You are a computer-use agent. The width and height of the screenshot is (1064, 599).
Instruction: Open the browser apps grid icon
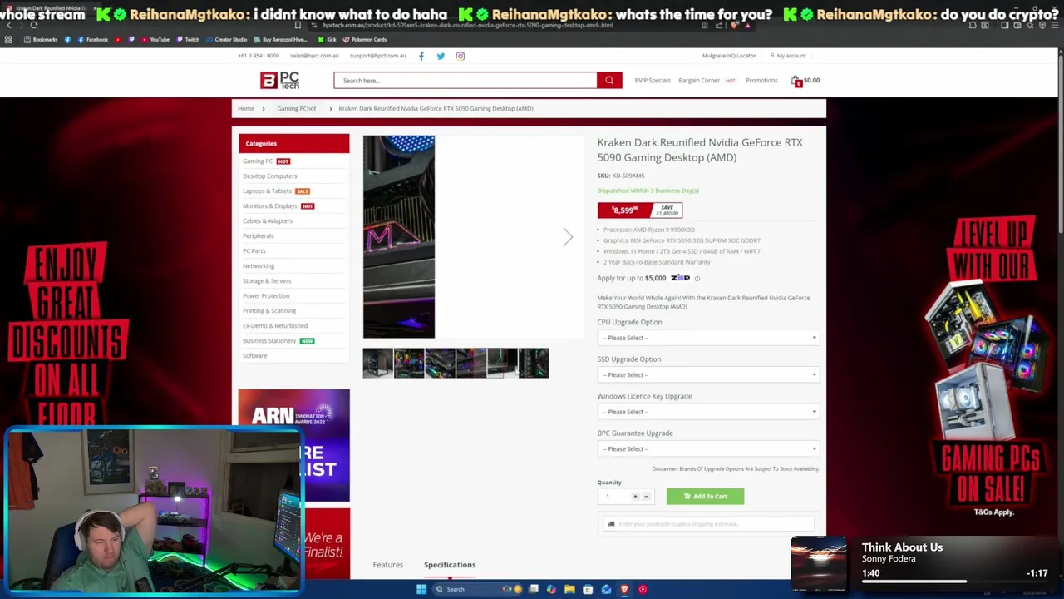(x=8, y=39)
